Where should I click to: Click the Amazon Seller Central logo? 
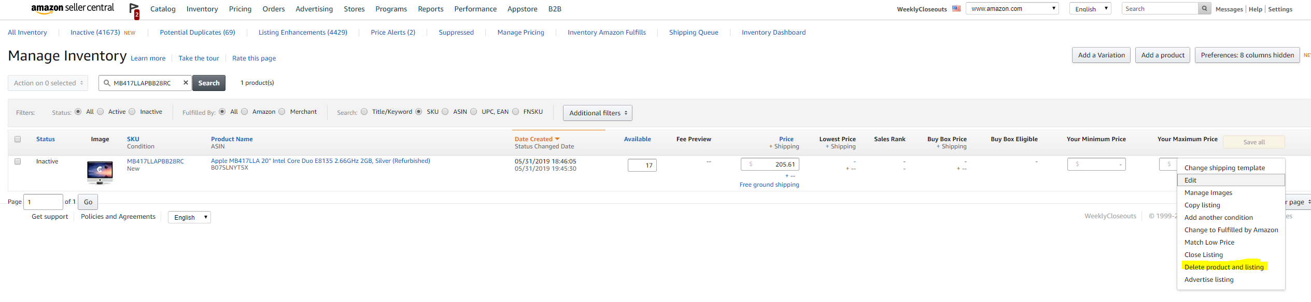pos(73,8)
